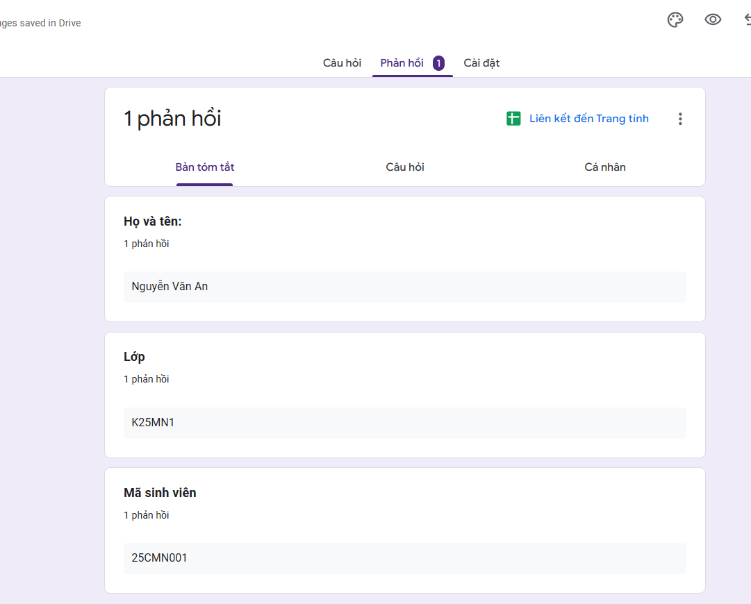This screenshot has width=751, height=604.
Task: Open the three-dot more options menu
Action: (680, 119)
